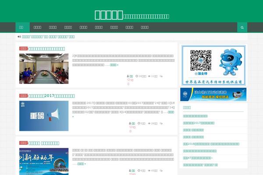The image size is (263, 175).
Task: Click comment bubble icon on poster article
Action: click(161, 171)
